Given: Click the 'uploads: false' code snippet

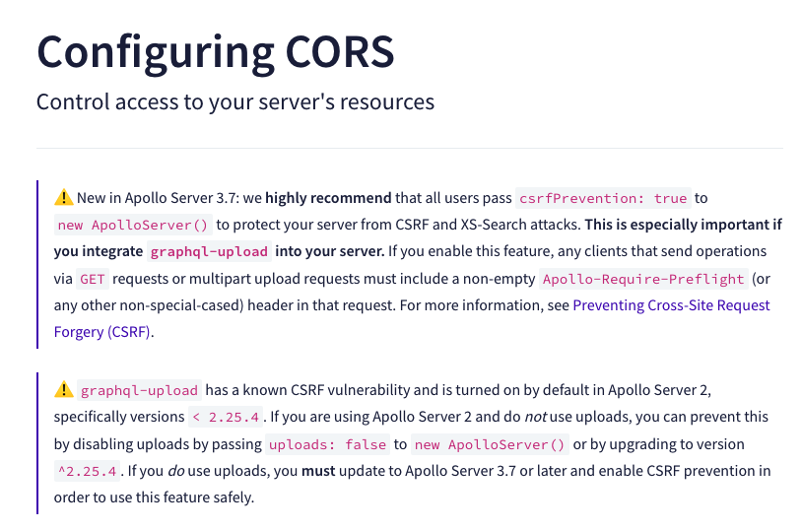Looking at the screenshot, I should tap(327, 444).
